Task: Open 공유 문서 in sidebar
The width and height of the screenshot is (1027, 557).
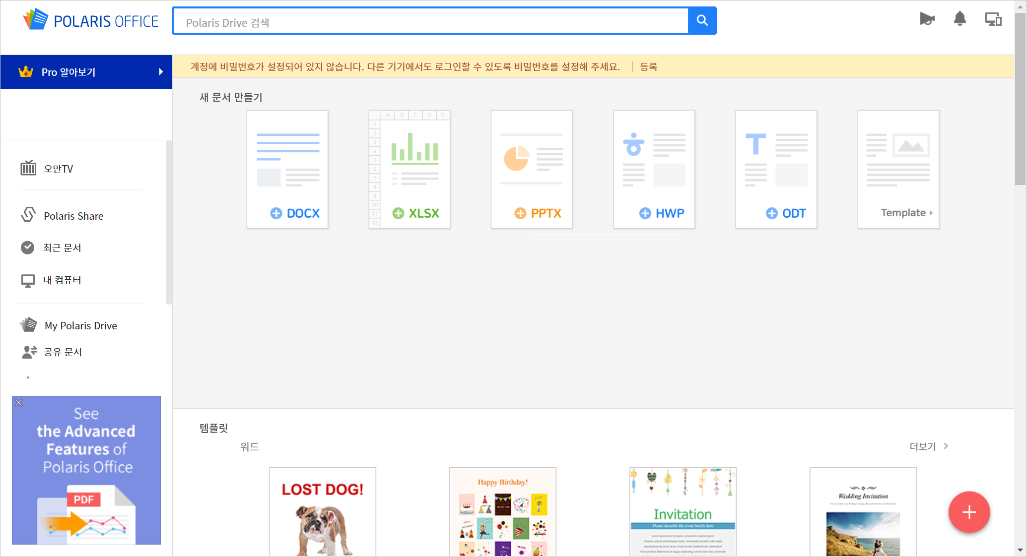Action: click(x=63, y=352)
